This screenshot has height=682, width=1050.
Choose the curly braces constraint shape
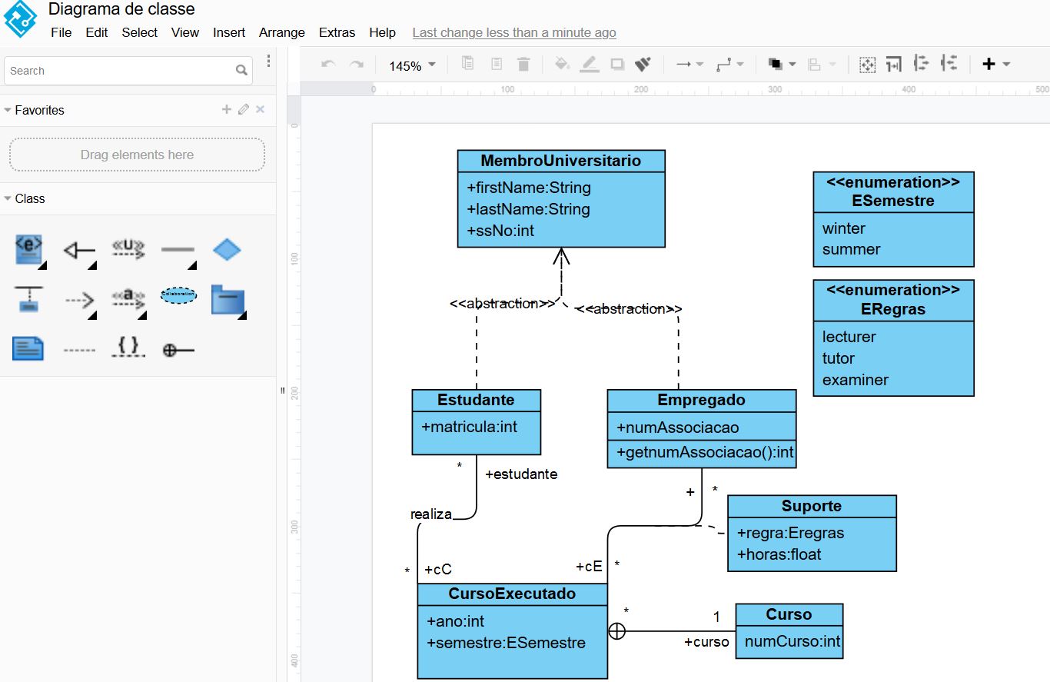128,348
